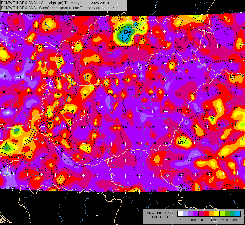Click the 6.62 grid point value

pos(152,47)
